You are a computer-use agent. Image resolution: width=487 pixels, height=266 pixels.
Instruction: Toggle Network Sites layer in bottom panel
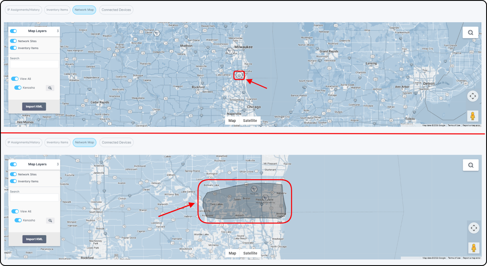13,174
